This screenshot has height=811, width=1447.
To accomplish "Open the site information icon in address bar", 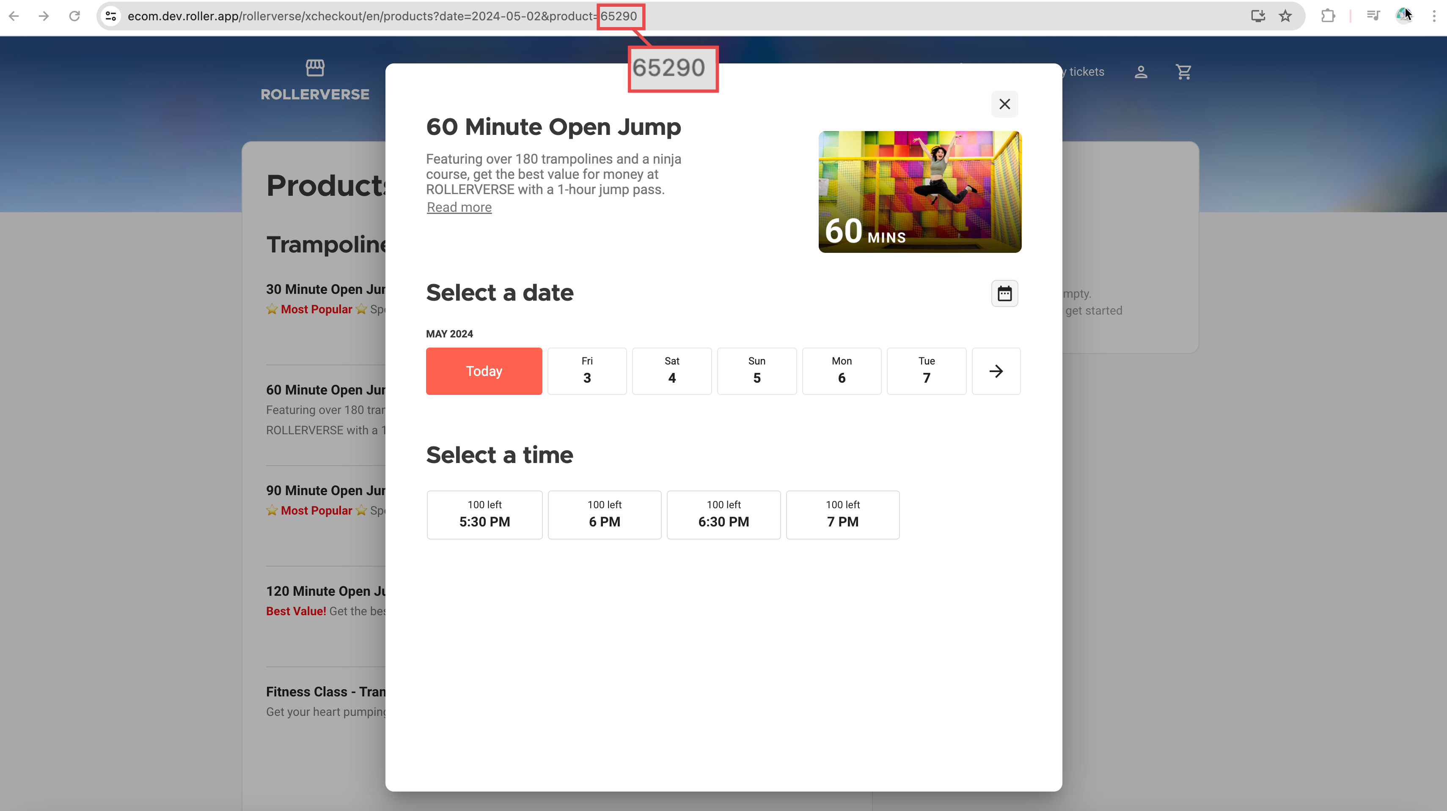I will (x=111, y=16).
